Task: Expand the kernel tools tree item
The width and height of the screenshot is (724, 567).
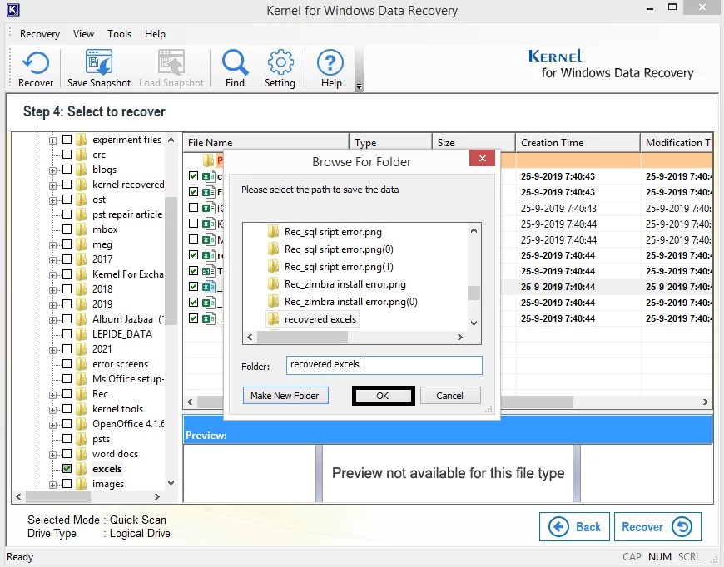Action: pyautogui.click(x=53, y=408)
